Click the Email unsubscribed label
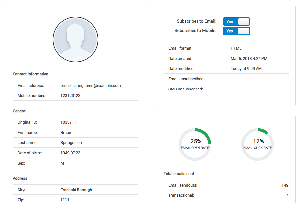Viewport: 303px width, 203px height. click(x=187, y=79)
